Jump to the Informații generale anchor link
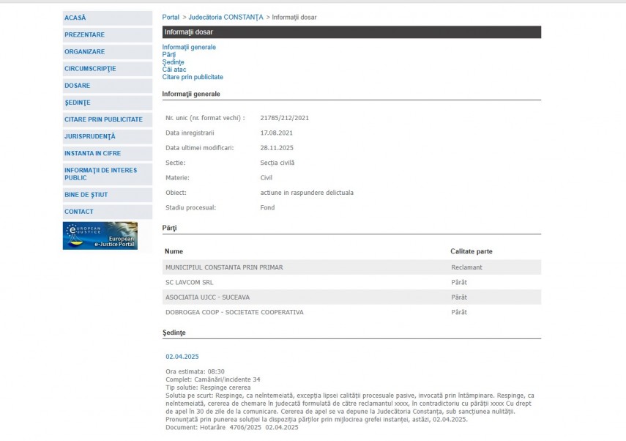The image size is (626, 441). (x=189, y=47)
